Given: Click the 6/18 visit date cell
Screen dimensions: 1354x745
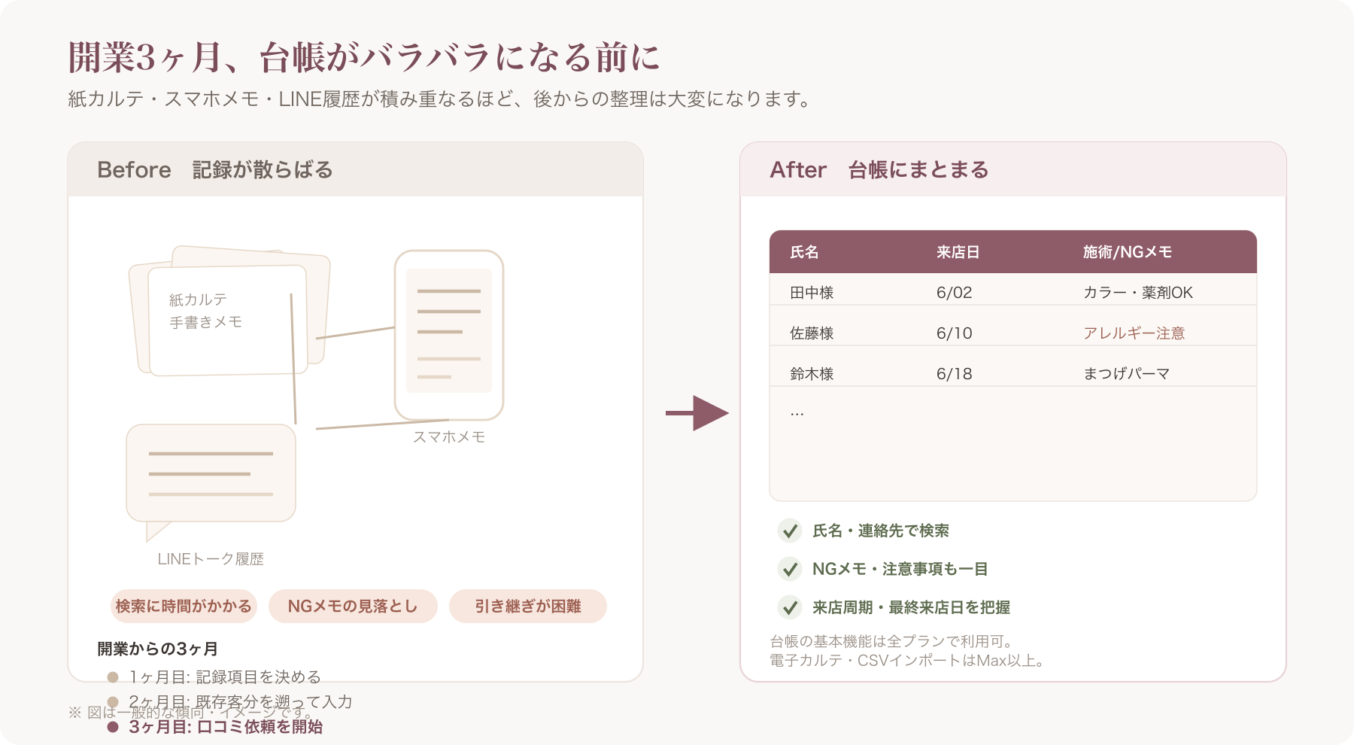Looking at the screenshot, I should click(x=955, y=374).
